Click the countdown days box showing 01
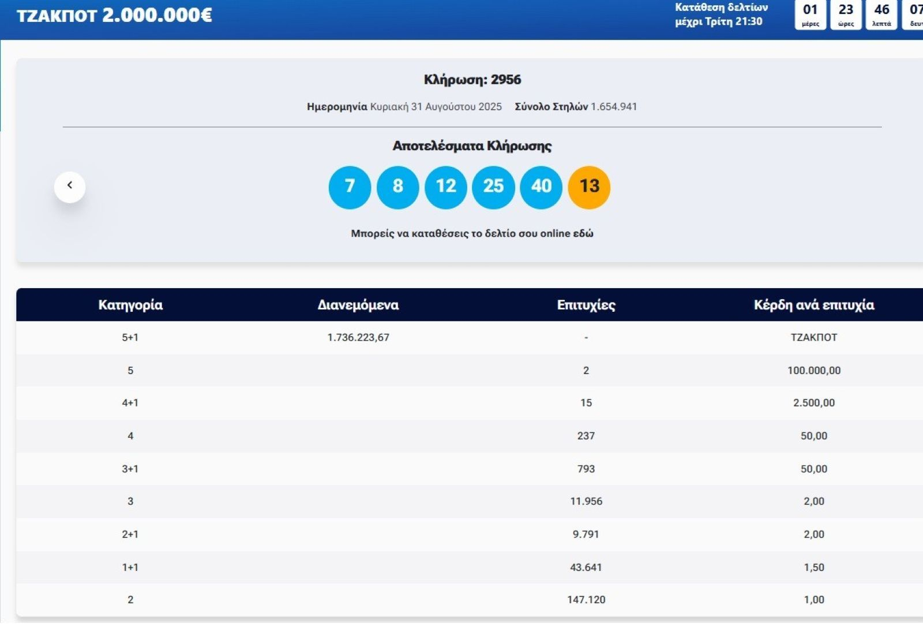The width and height of the screenshot is (923, 627). point(811,14)
